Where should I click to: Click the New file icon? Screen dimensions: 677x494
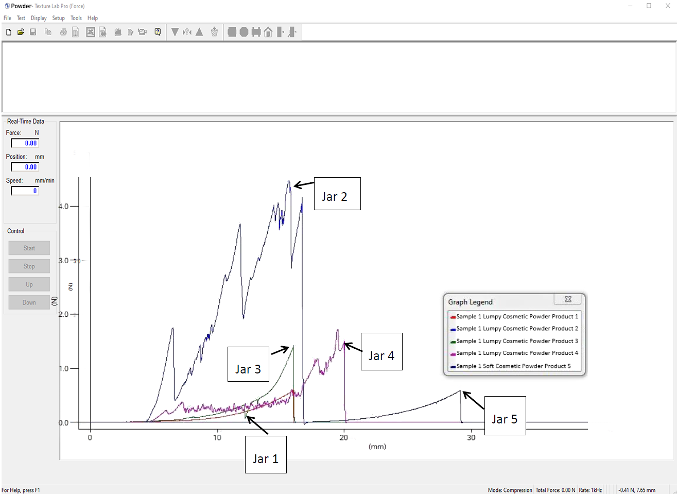(x=9, y=32)
